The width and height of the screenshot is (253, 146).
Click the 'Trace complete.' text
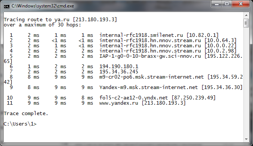tap(26, 114)
